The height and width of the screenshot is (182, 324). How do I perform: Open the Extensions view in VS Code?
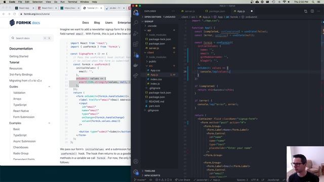136,44
